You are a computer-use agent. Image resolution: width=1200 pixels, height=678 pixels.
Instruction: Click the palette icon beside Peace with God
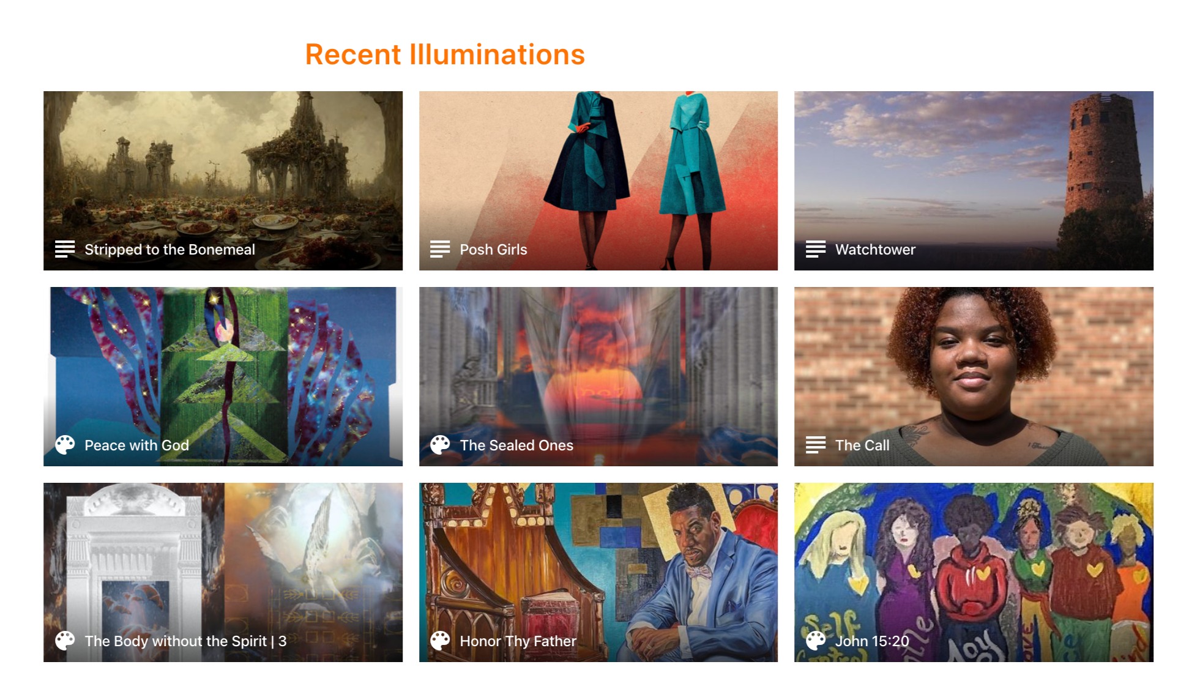65,445
